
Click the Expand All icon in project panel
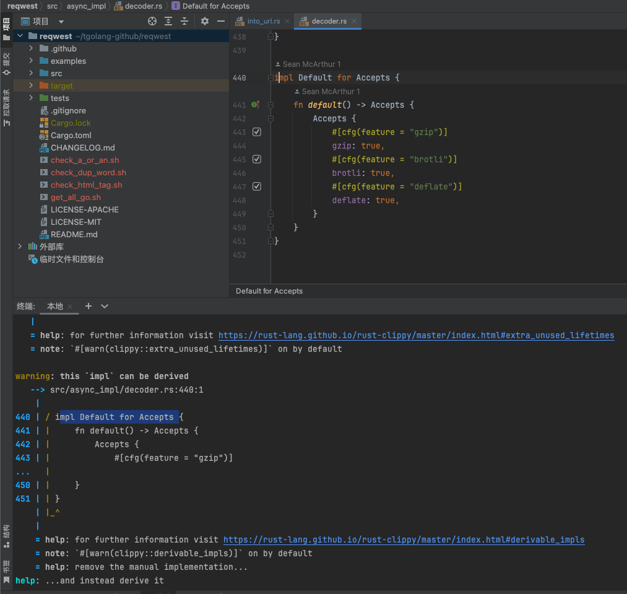(x=168, y=21)
